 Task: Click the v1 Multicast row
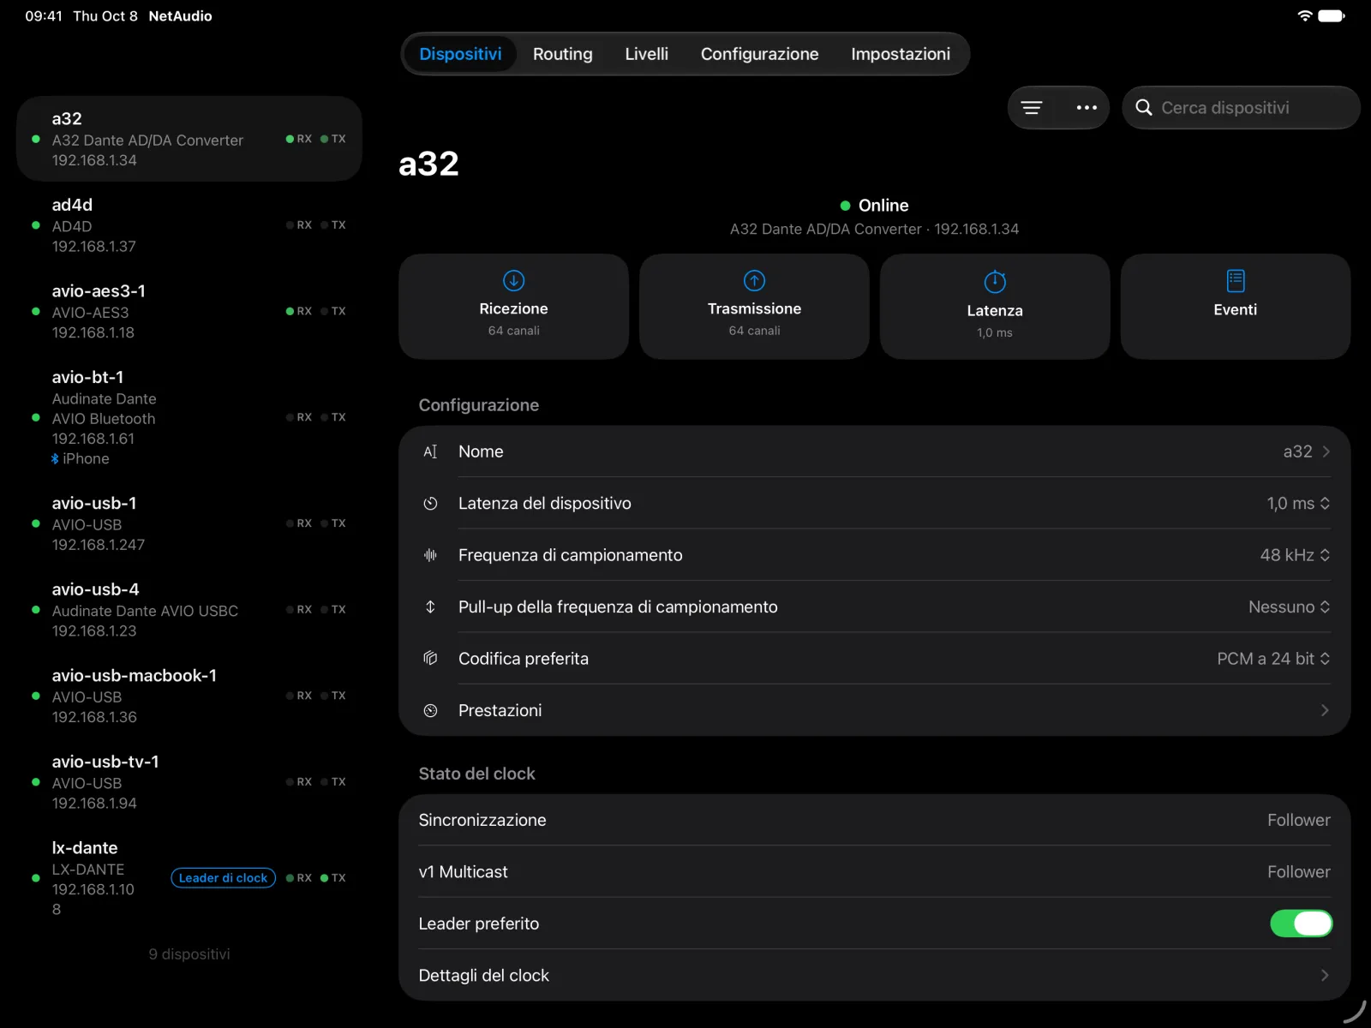[874, 872]
